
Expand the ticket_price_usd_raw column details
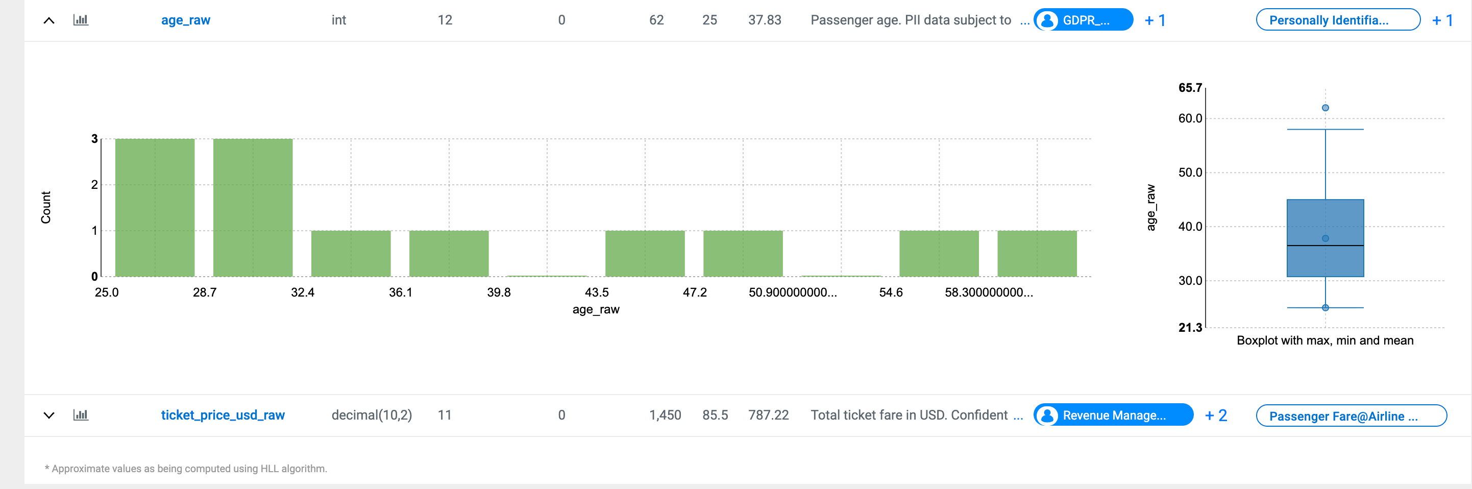click(x=49, y=415)
